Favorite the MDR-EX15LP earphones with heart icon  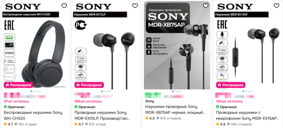(135, 6)
